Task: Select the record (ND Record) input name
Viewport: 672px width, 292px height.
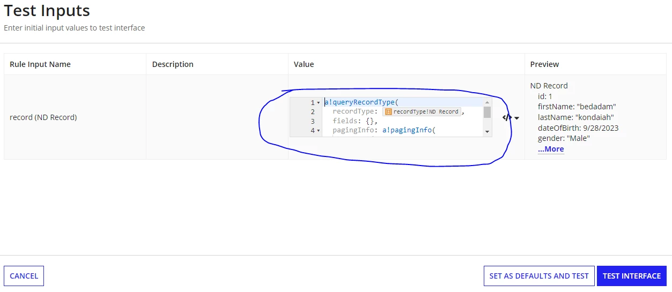Action: [x=43, y=117]
